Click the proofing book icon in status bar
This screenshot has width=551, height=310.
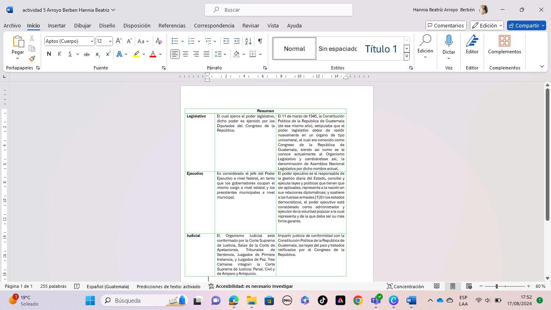[x=77, y=286]
